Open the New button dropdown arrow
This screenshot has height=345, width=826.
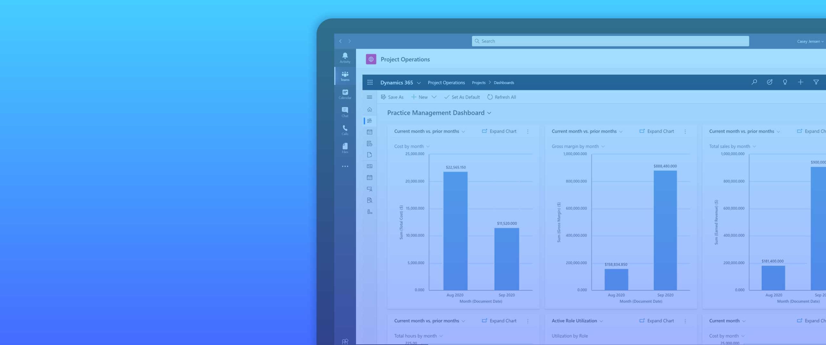(434, 97)
